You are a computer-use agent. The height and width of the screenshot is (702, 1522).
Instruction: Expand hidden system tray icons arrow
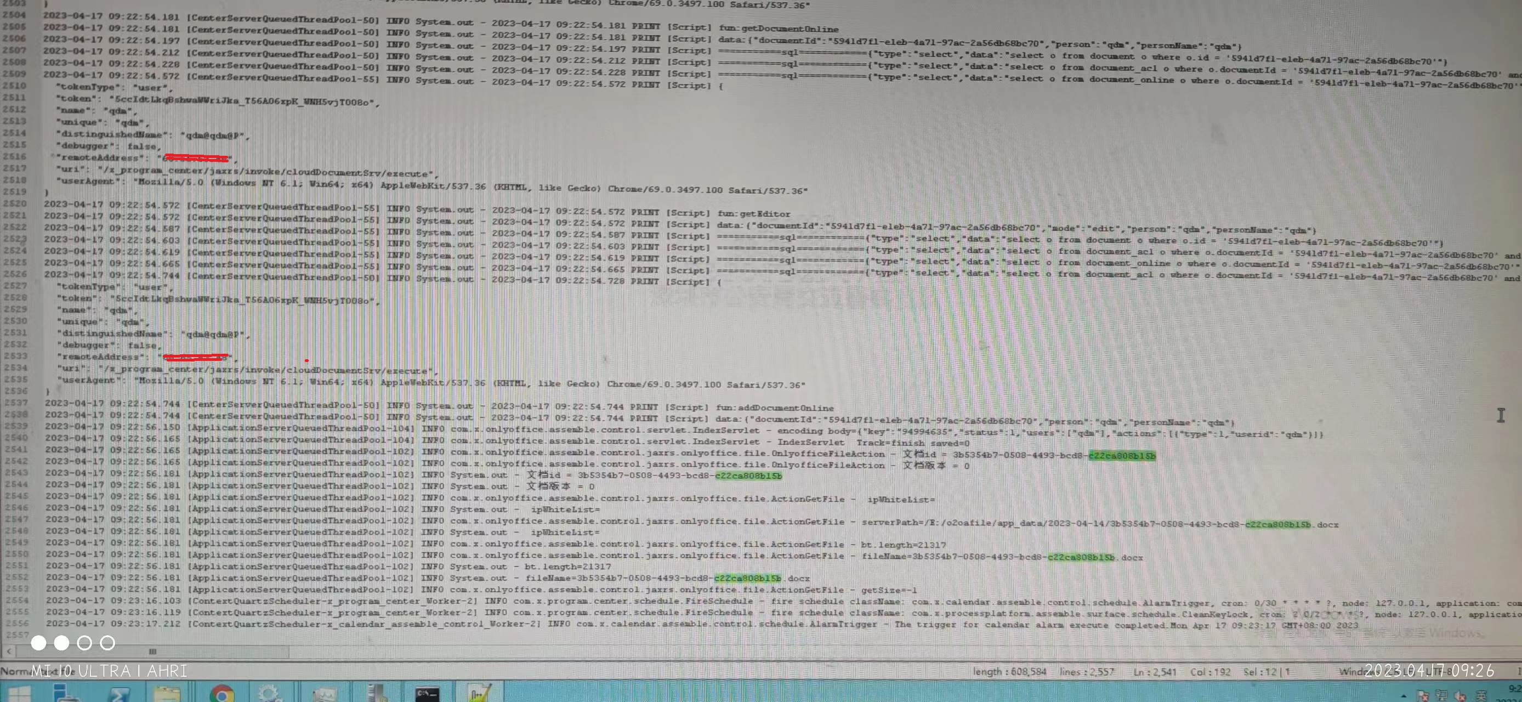tap(1403, 696)
